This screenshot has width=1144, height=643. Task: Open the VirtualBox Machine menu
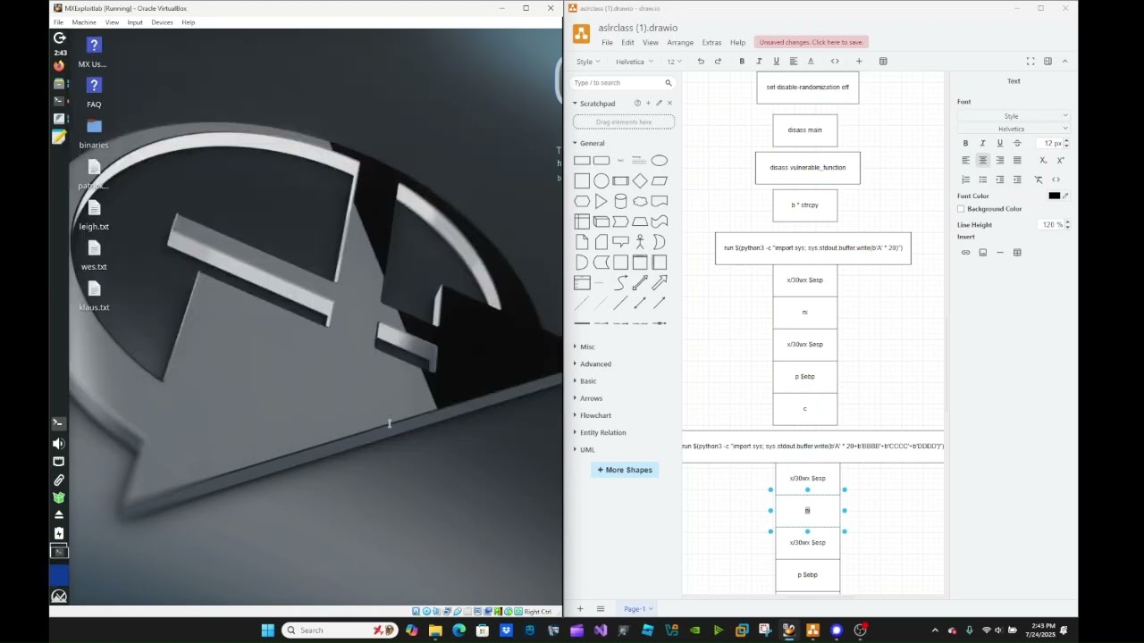84,22
